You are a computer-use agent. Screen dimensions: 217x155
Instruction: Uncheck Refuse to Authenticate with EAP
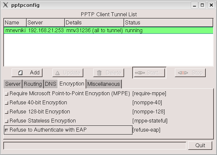(6, 130)
